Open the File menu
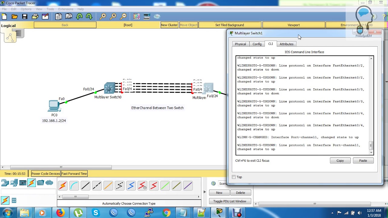Viewport: 388px width, 218px height. point(4,9)
